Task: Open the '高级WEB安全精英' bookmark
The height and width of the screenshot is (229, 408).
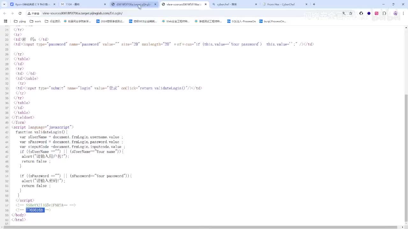Action: click(143, 21)
